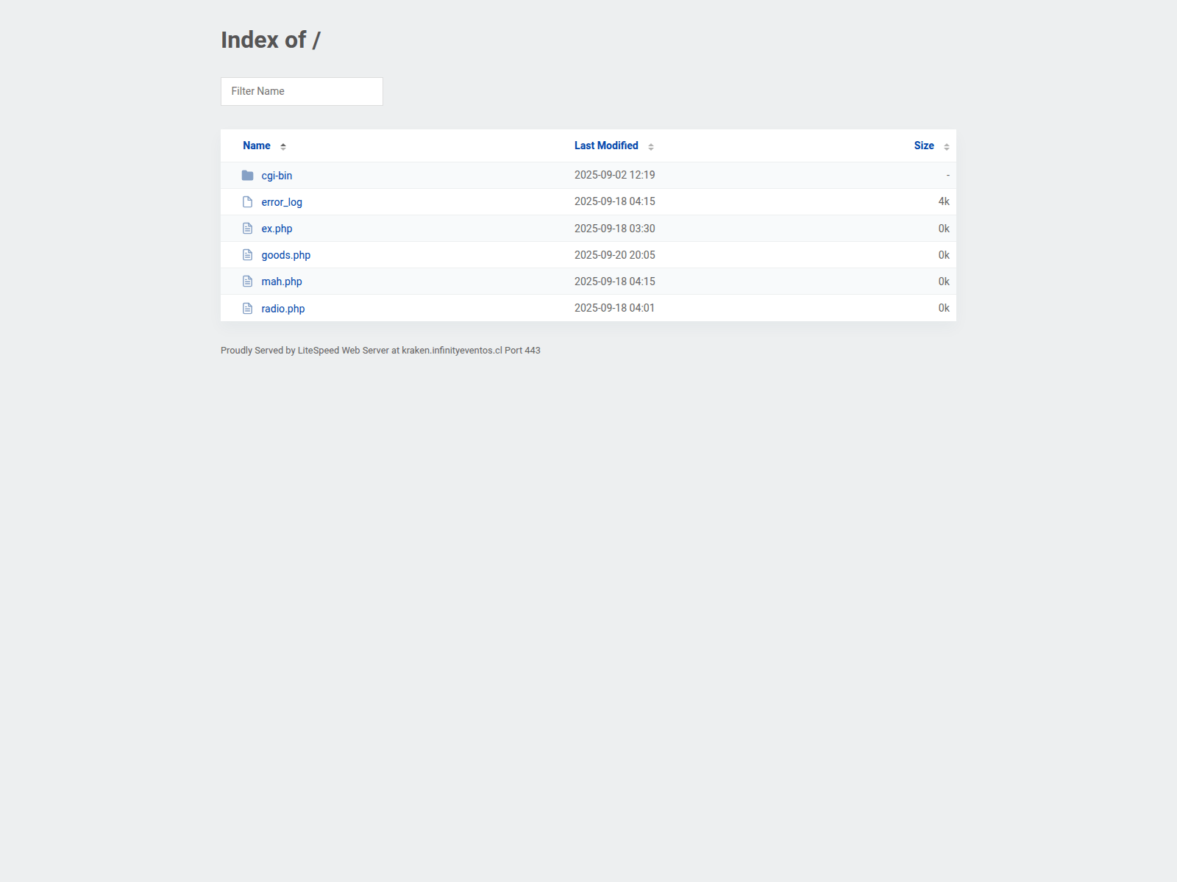Click the sort arrows next to Name

pos(283,146)
